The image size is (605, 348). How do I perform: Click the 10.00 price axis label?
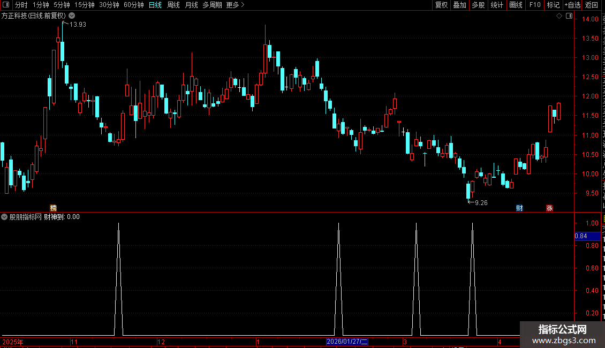[x=590, y=173]
